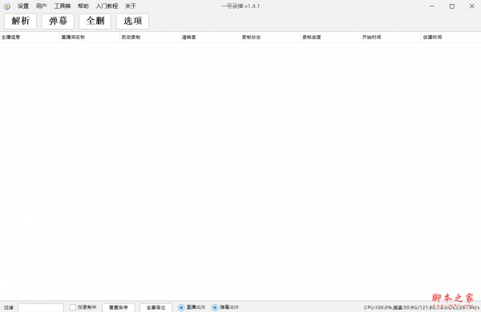Sort by 清晰度 column header
This screenshot has height=312, width=481.
(x=210, y=38)
